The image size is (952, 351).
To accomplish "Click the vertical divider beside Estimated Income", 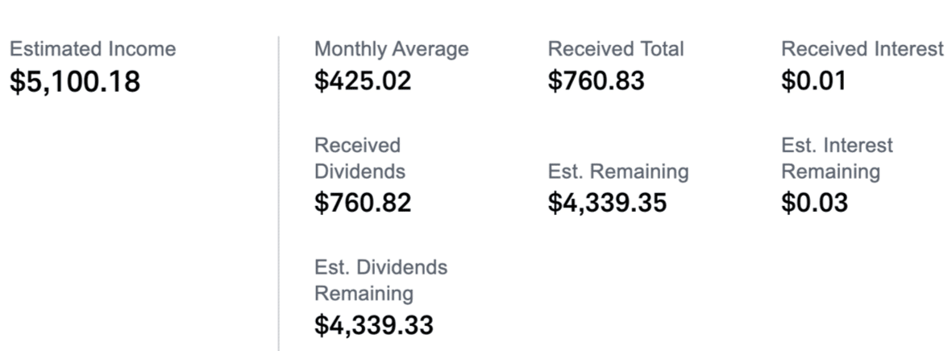I will (x=278, y=193).
